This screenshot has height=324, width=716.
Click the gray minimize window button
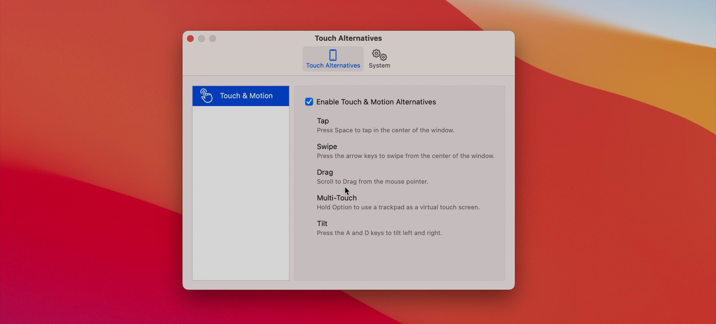point(201,39)
